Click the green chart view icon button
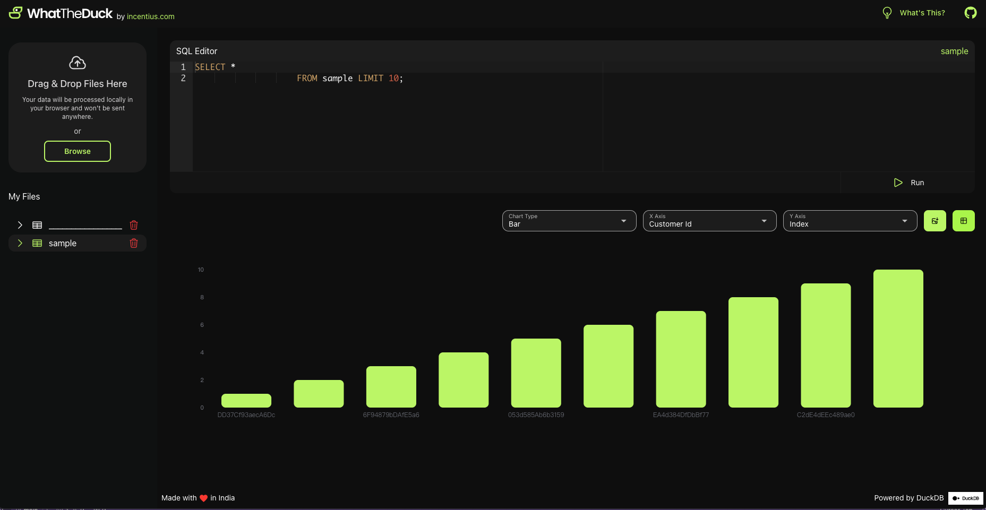Viewport: 986px width, 510px height. coord(935,221)
